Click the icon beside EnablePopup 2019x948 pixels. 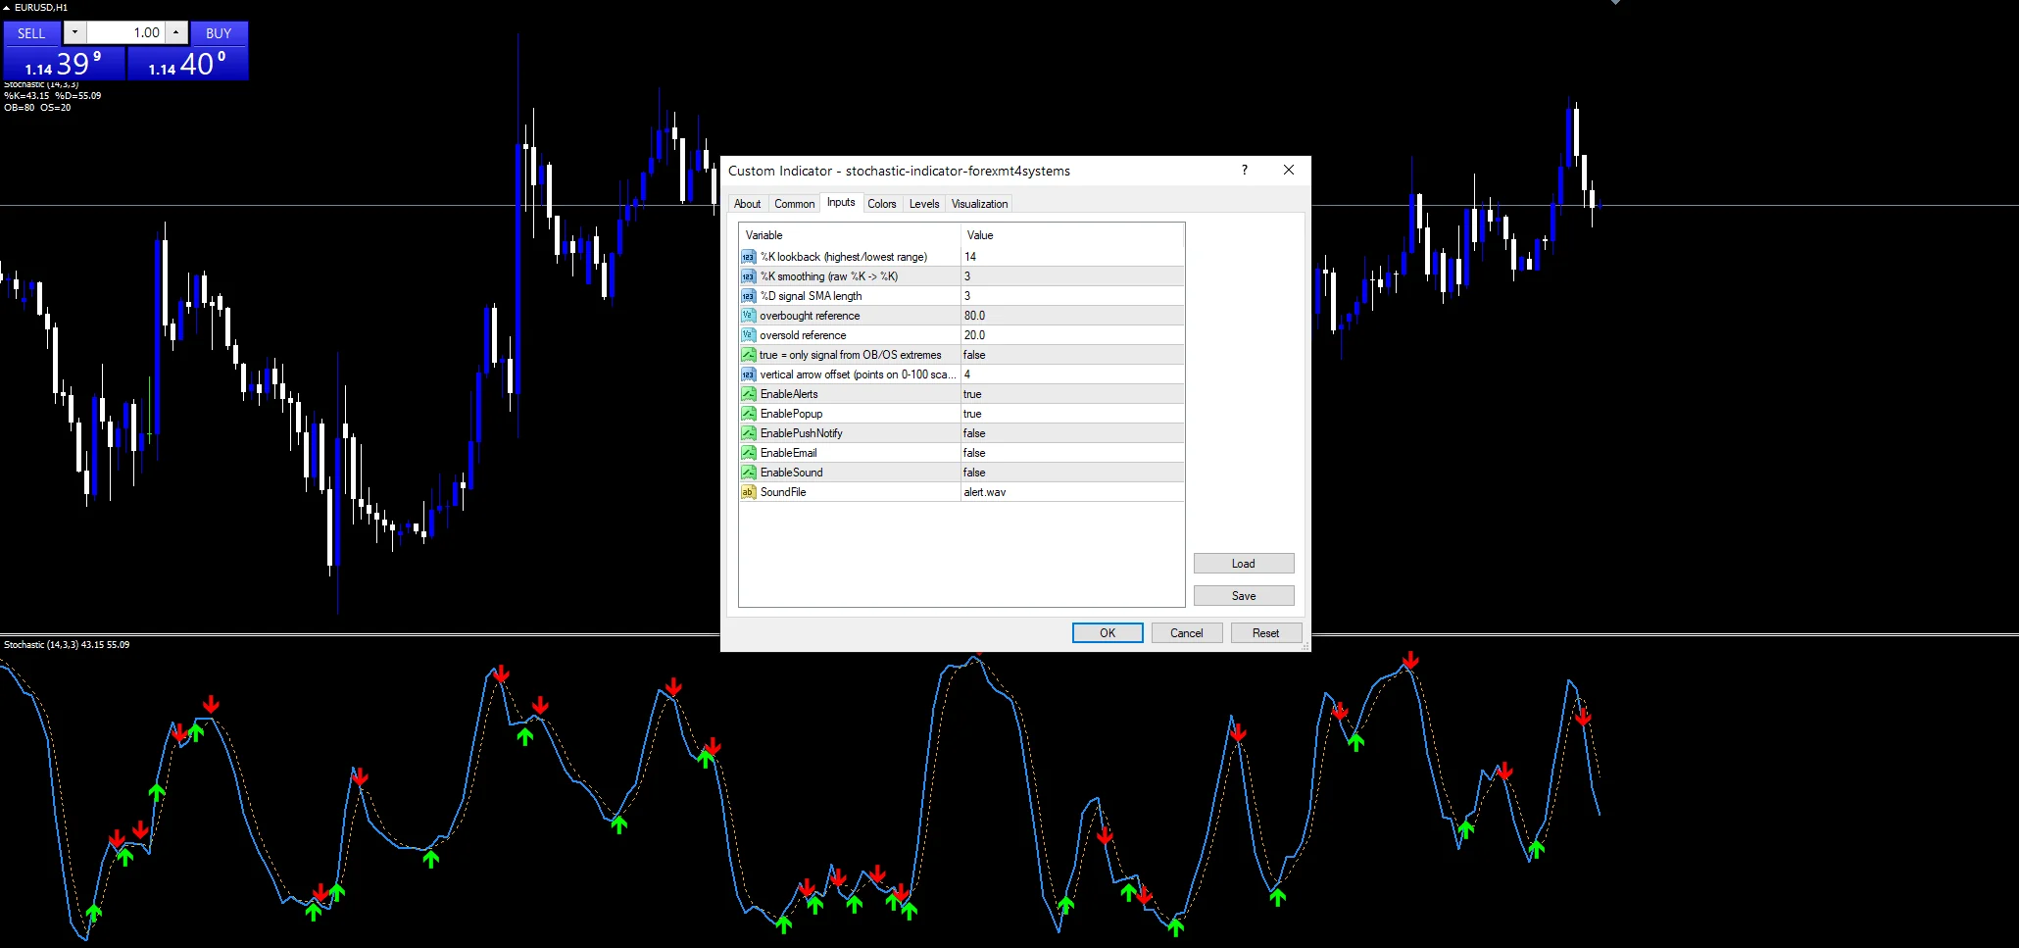pos(748,414)
